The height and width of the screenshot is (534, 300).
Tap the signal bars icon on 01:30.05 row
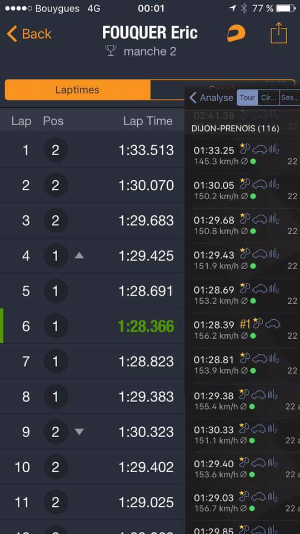[x=274, y=184]
